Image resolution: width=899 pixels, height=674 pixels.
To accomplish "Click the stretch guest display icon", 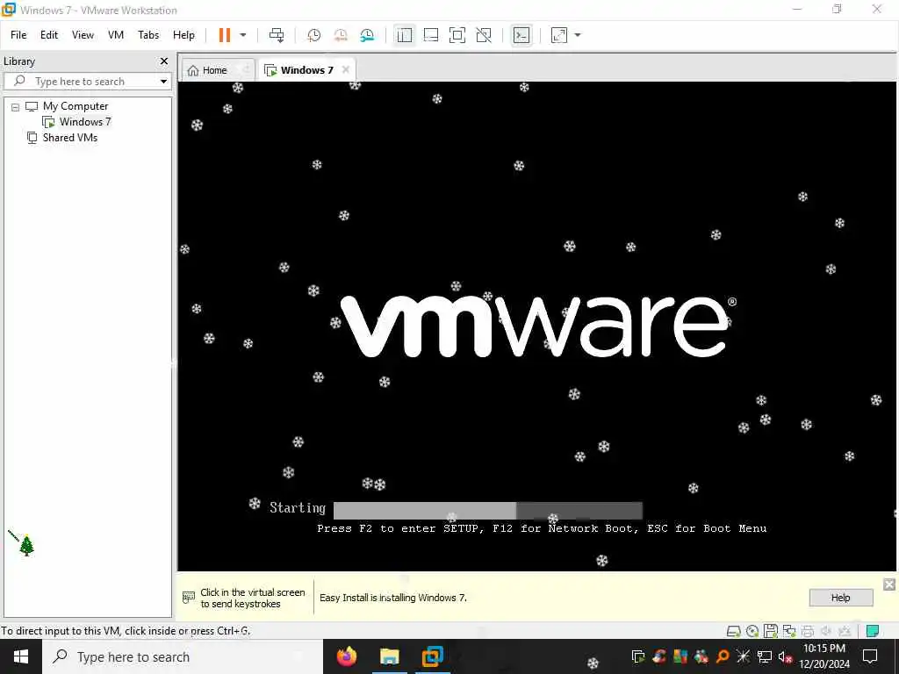I will (x=559, y=35).
